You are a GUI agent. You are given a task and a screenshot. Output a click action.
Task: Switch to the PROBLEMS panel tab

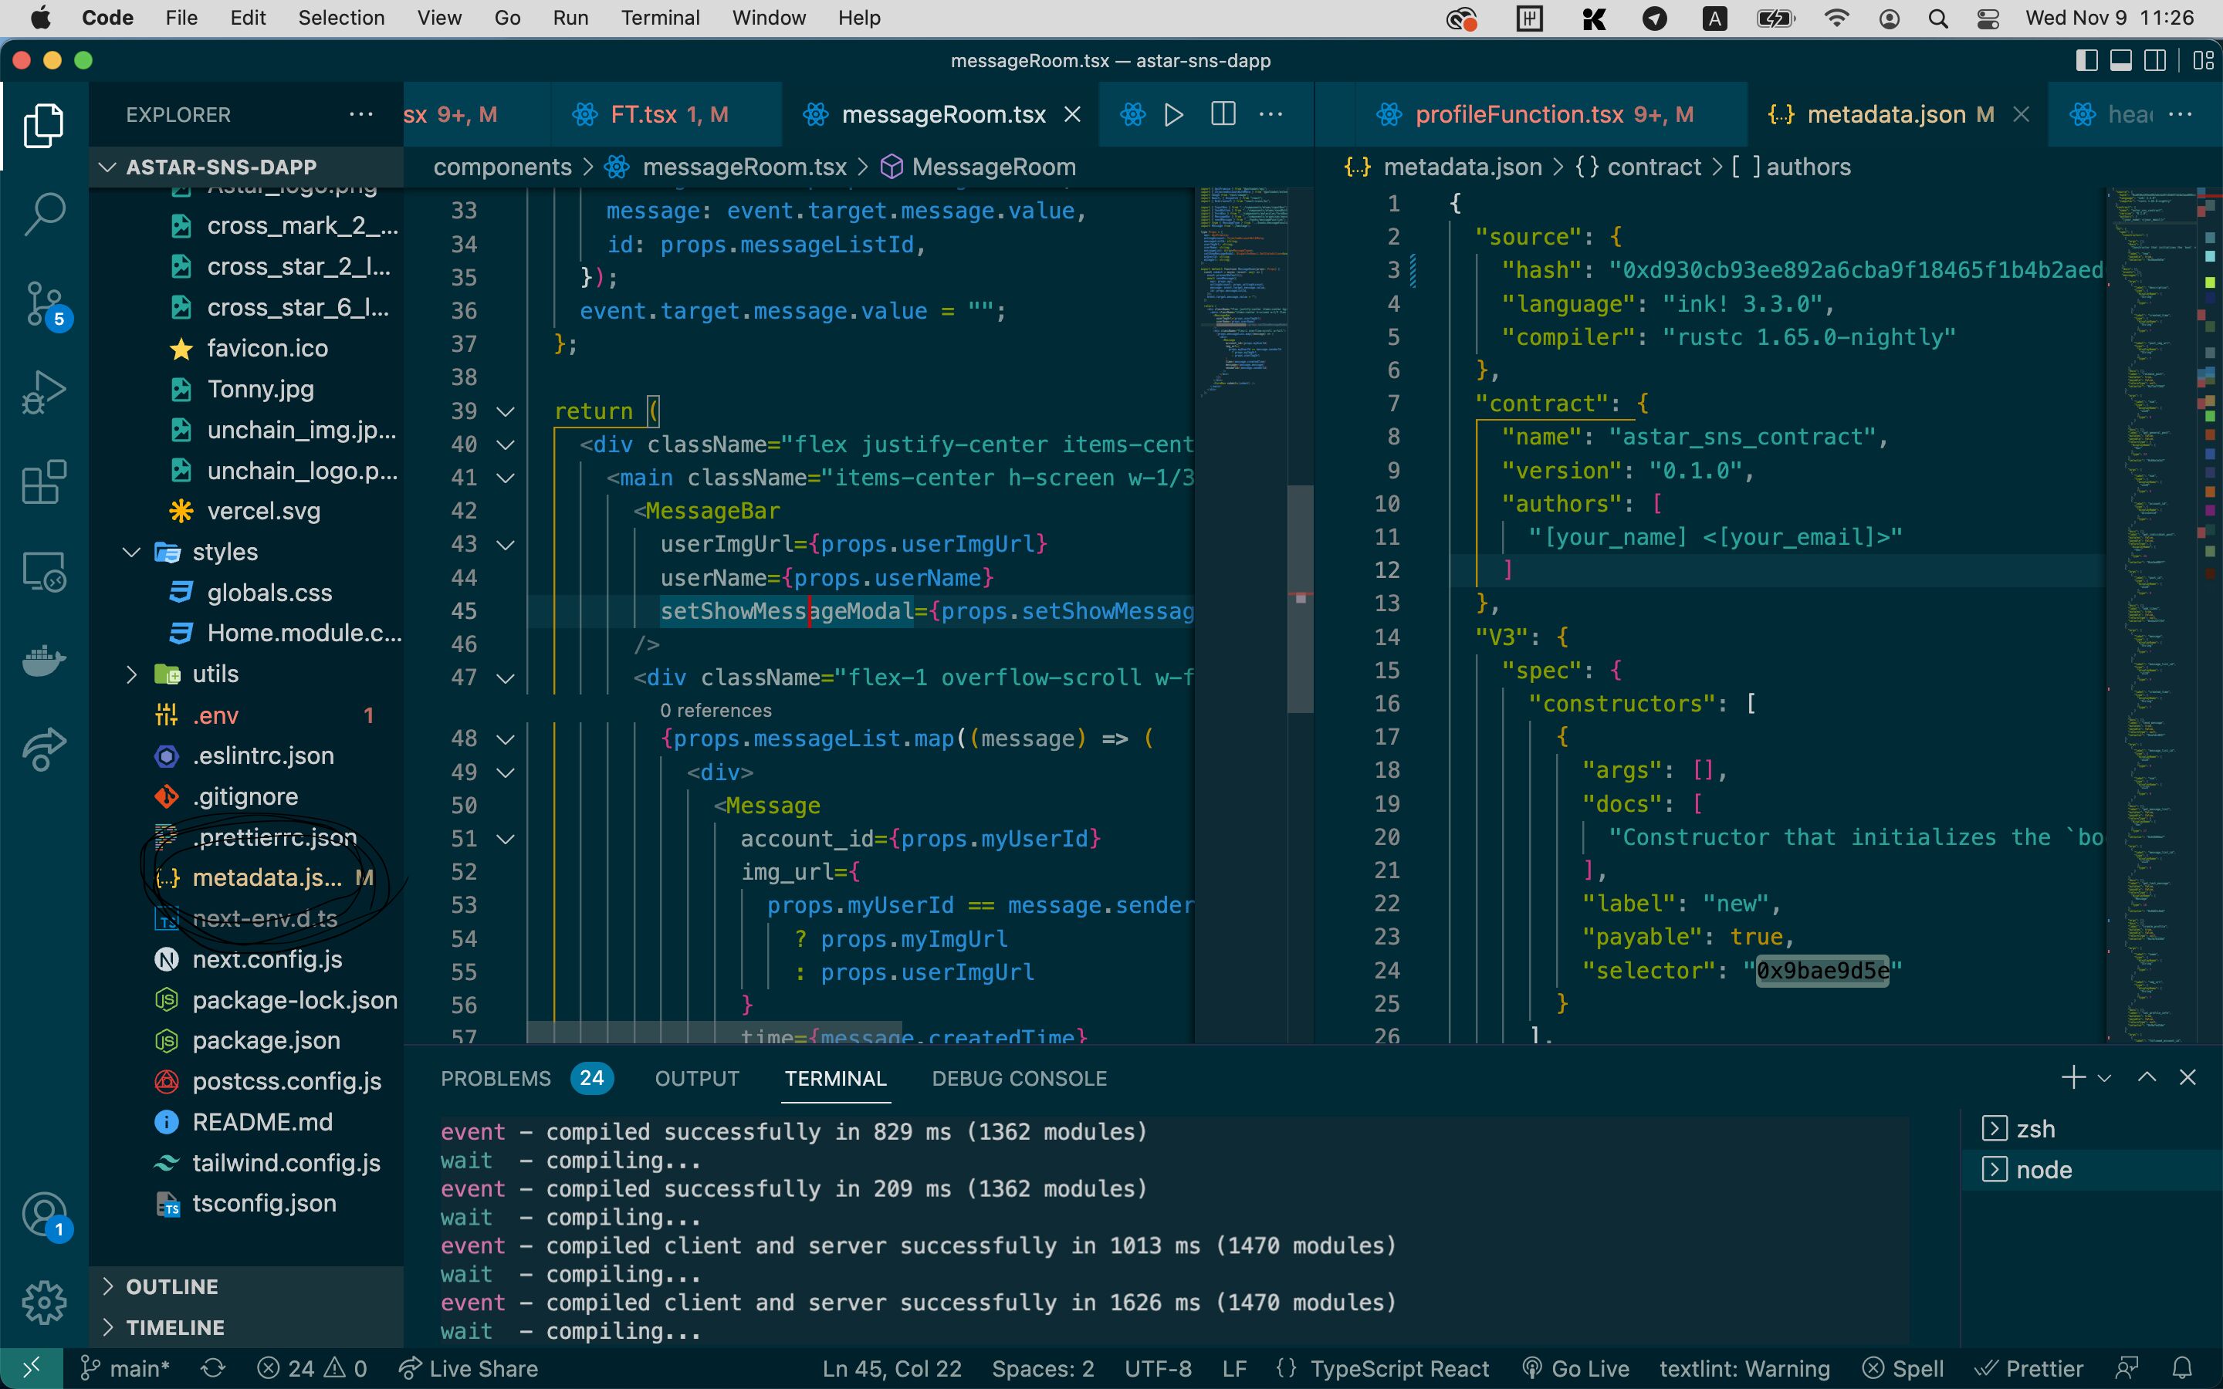tap(496, 1079)
